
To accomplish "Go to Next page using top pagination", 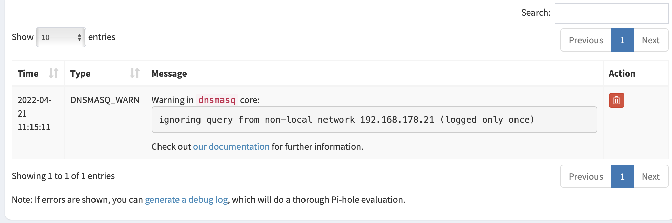I will point(650,40).
